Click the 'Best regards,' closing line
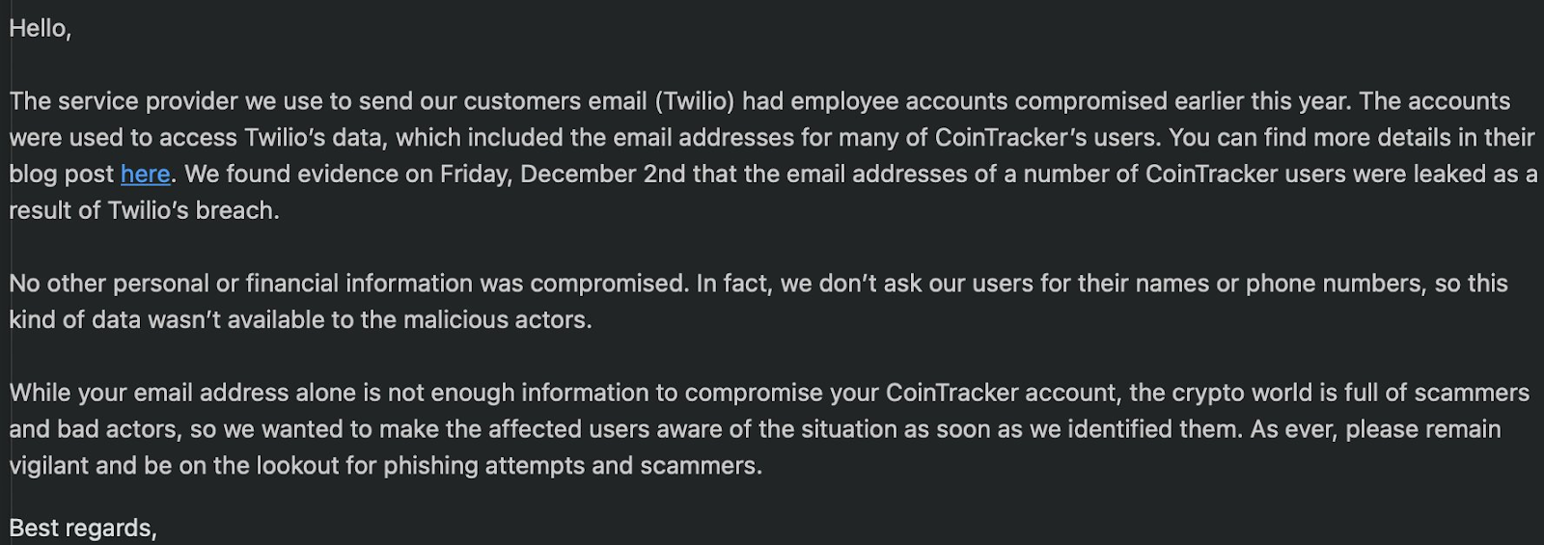 coord(83,528)
